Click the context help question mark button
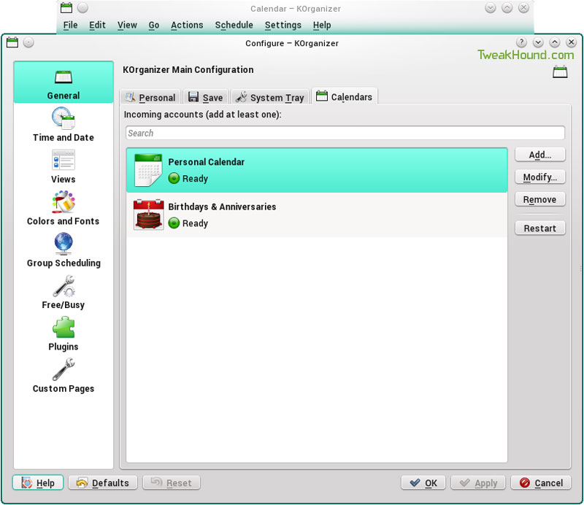The width and height of the screenshot is (584, 505). 521,42
